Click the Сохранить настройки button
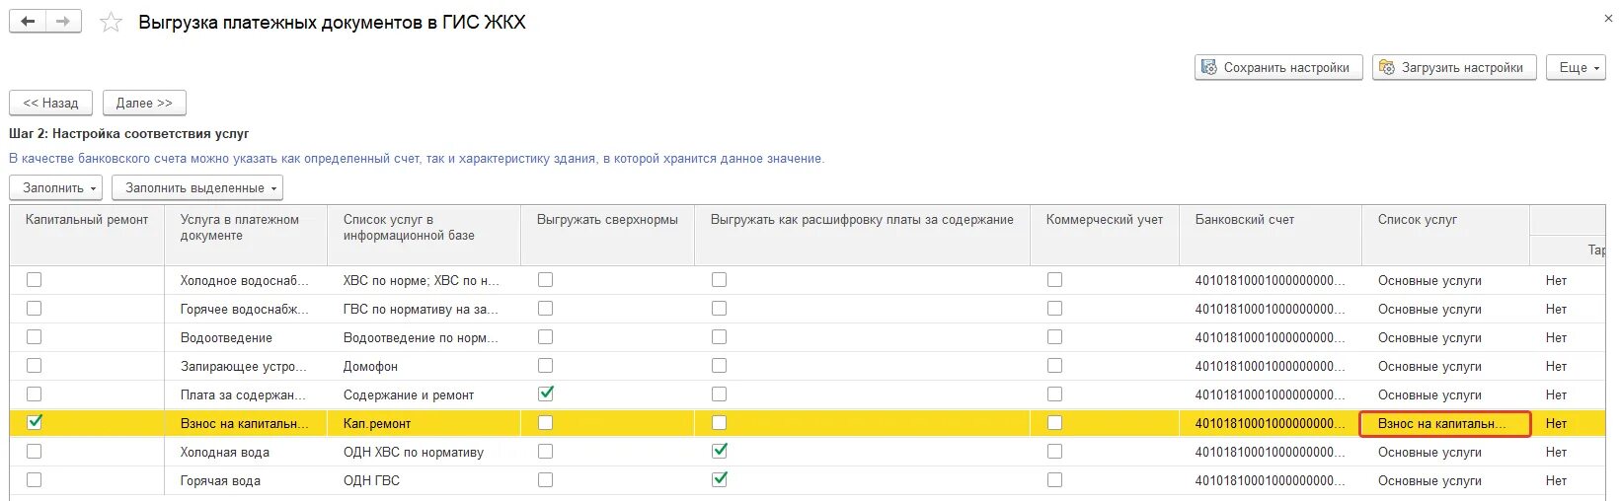 click(1277, 68)
